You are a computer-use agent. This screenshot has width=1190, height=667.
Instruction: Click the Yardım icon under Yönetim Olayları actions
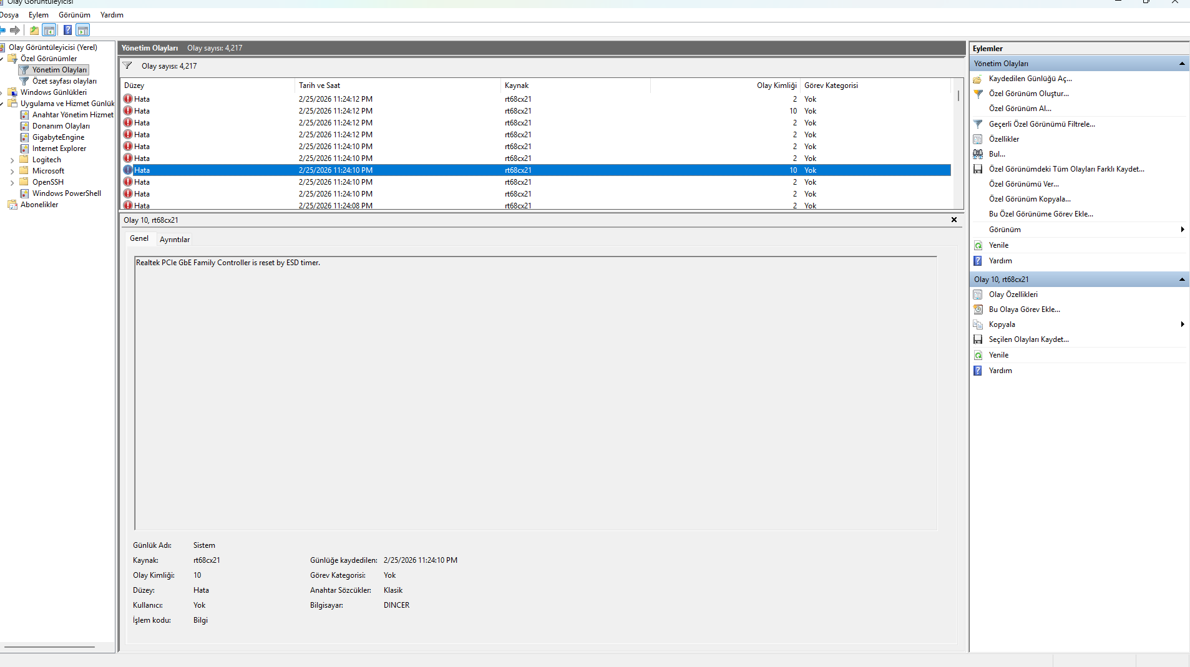pyautogui.click(x=978, y=261)
